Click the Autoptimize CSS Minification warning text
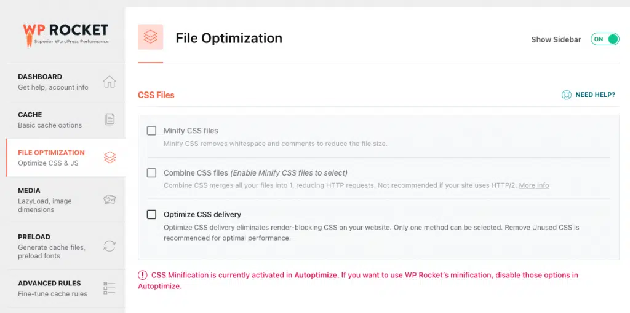This screenshot has height=313, width=630. tap(358, 280)
